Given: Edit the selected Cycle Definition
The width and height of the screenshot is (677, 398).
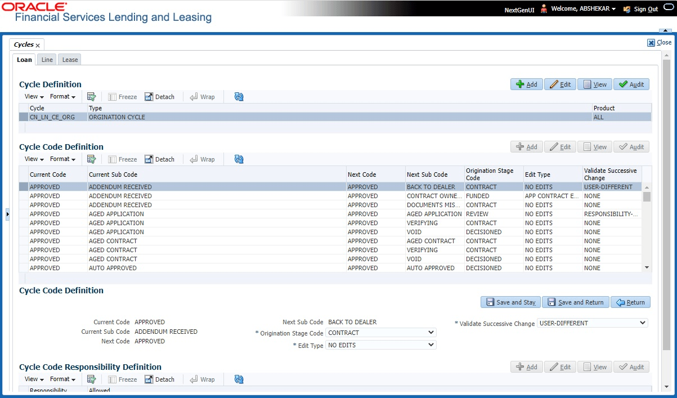Looking at the screenshot, I should (x=560, y=84).
